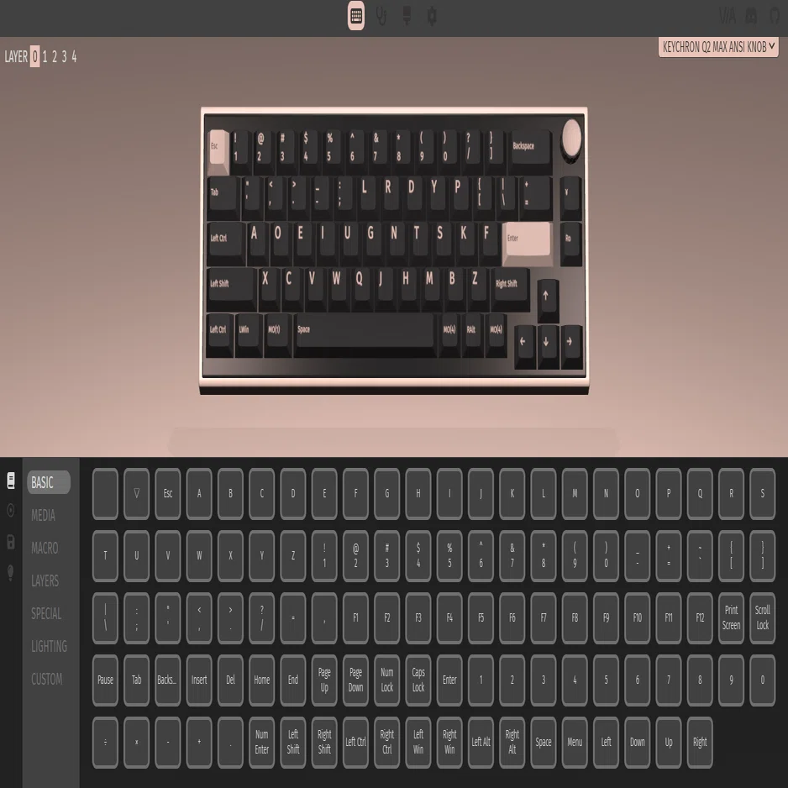Pick the Print Screen keycode

tap(731, 617)
